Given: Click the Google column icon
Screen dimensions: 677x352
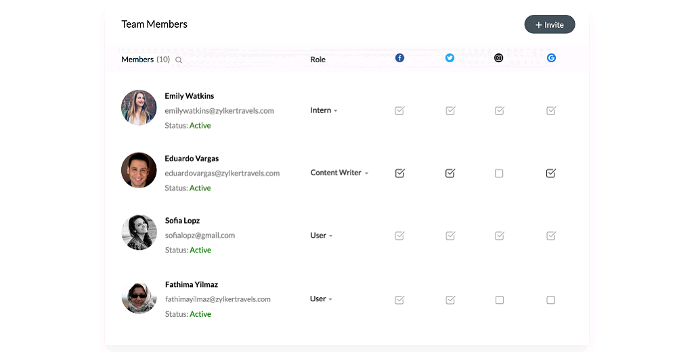Looking at the screenshot, I should [x=551, y=58].
